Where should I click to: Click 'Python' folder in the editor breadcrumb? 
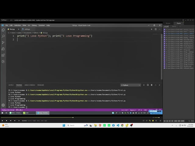(x=36, y=33)
